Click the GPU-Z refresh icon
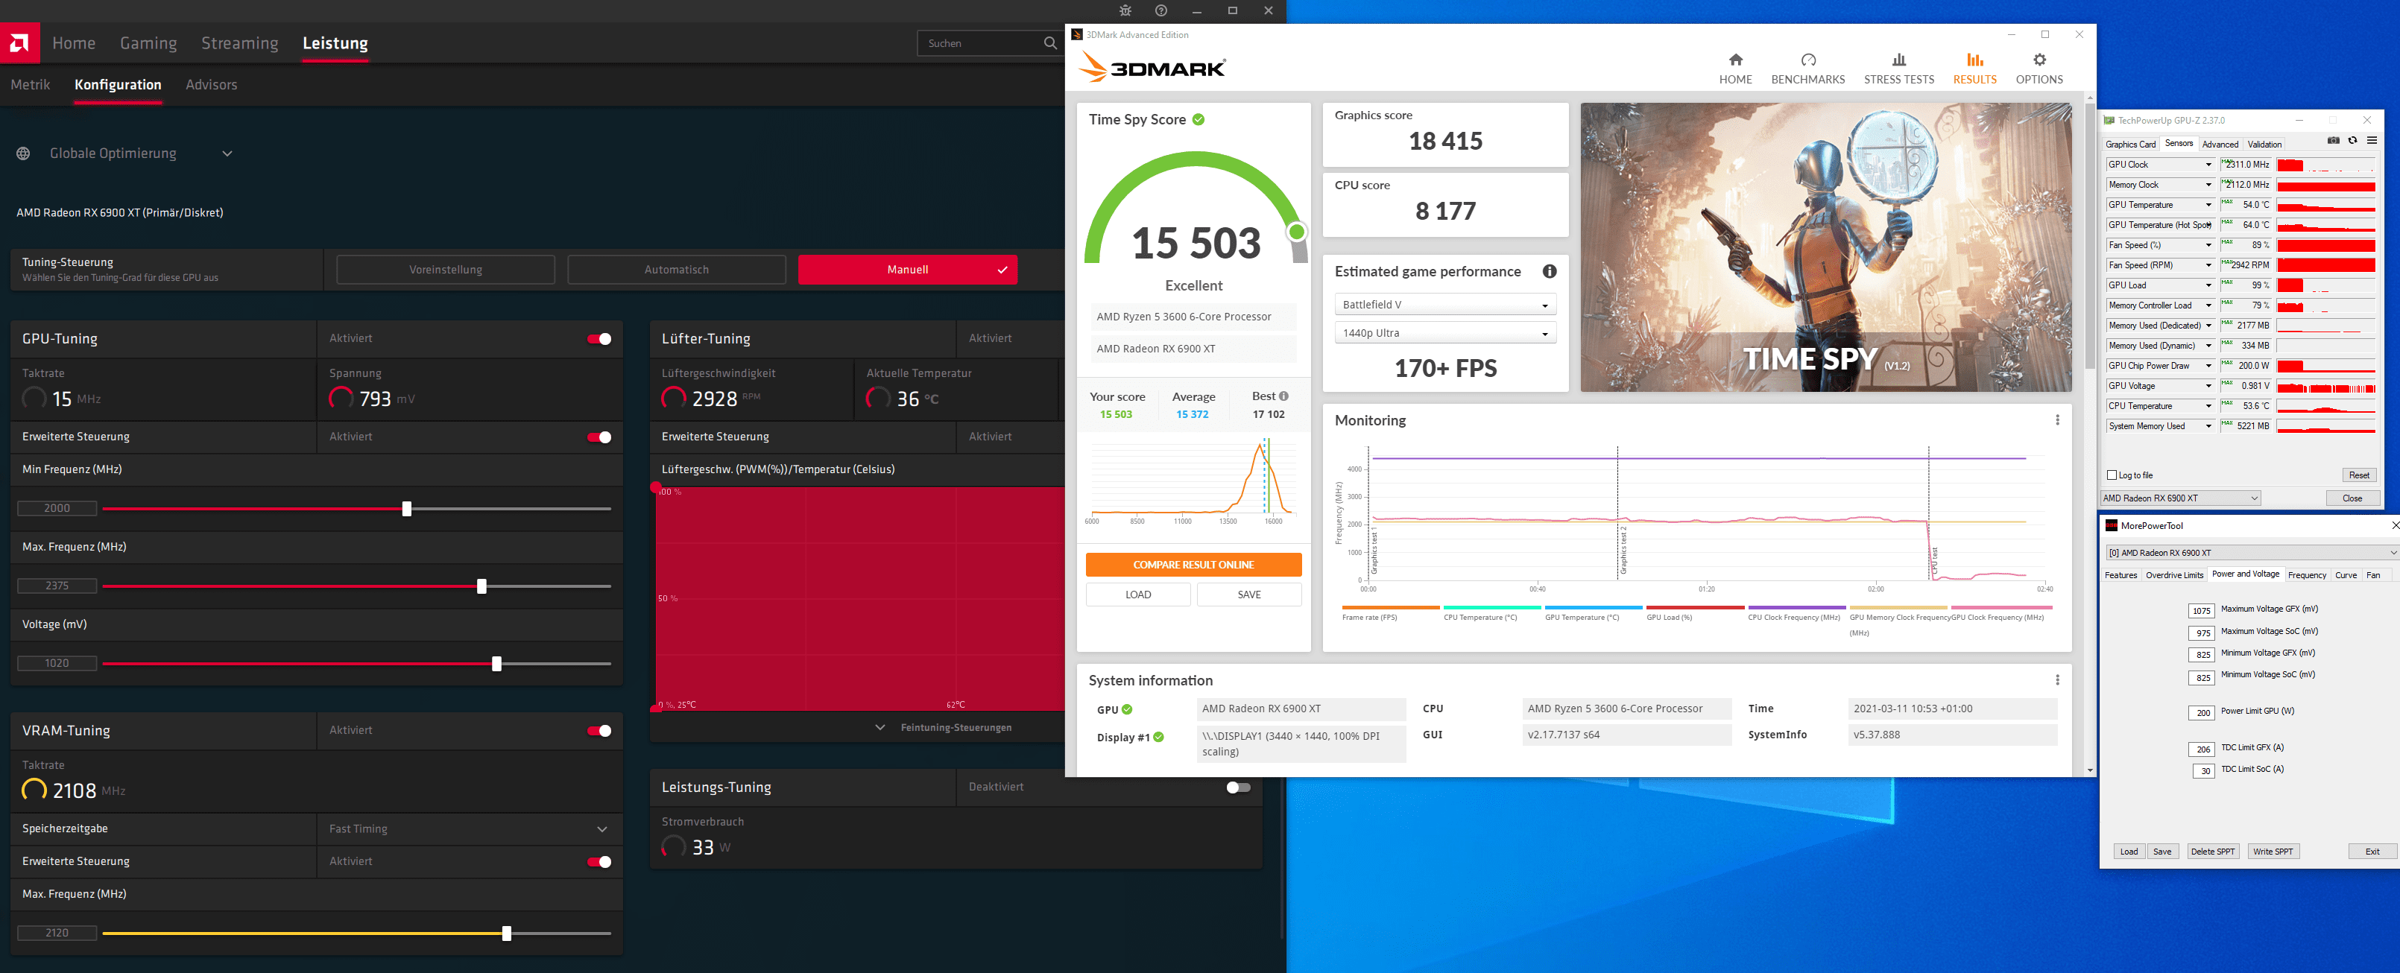Screen dimensions: 2400x973 [x=2352, y=141]
